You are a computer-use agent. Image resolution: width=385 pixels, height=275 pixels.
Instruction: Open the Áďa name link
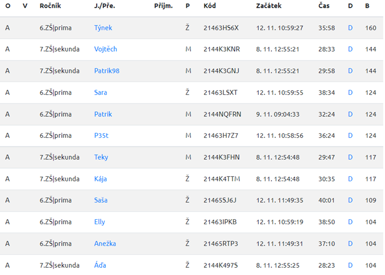tap(100, 265)
